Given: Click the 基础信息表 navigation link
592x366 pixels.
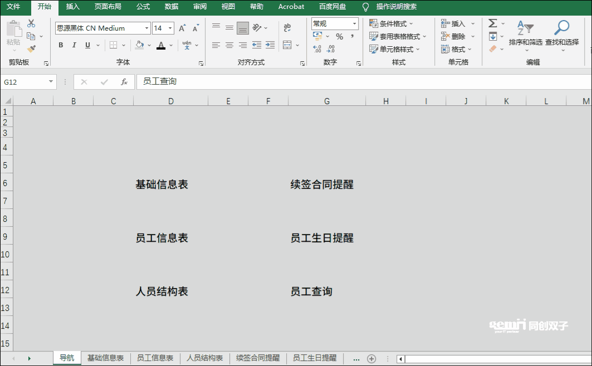Looking at the screenshot, I should pyautogui.click(x=162, y=184).
